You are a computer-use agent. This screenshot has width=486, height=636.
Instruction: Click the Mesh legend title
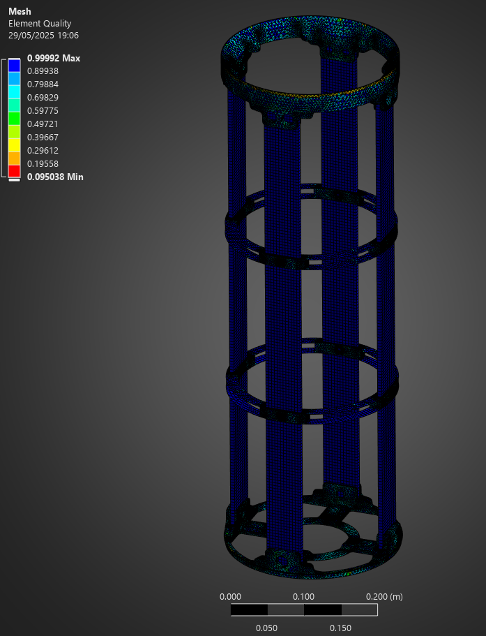pyautogui.click(x=20, y=12)
